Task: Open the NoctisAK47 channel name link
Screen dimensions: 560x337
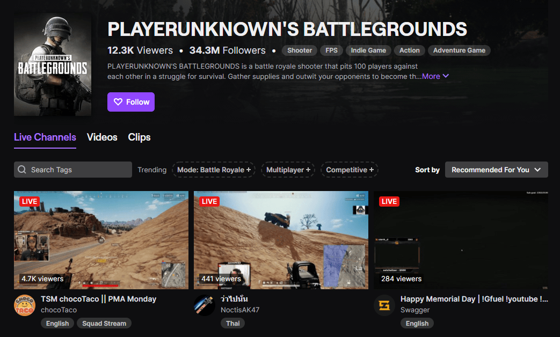Action: (240, 310)
